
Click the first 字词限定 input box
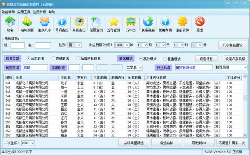pyautogui.click(x=74, y=68)
